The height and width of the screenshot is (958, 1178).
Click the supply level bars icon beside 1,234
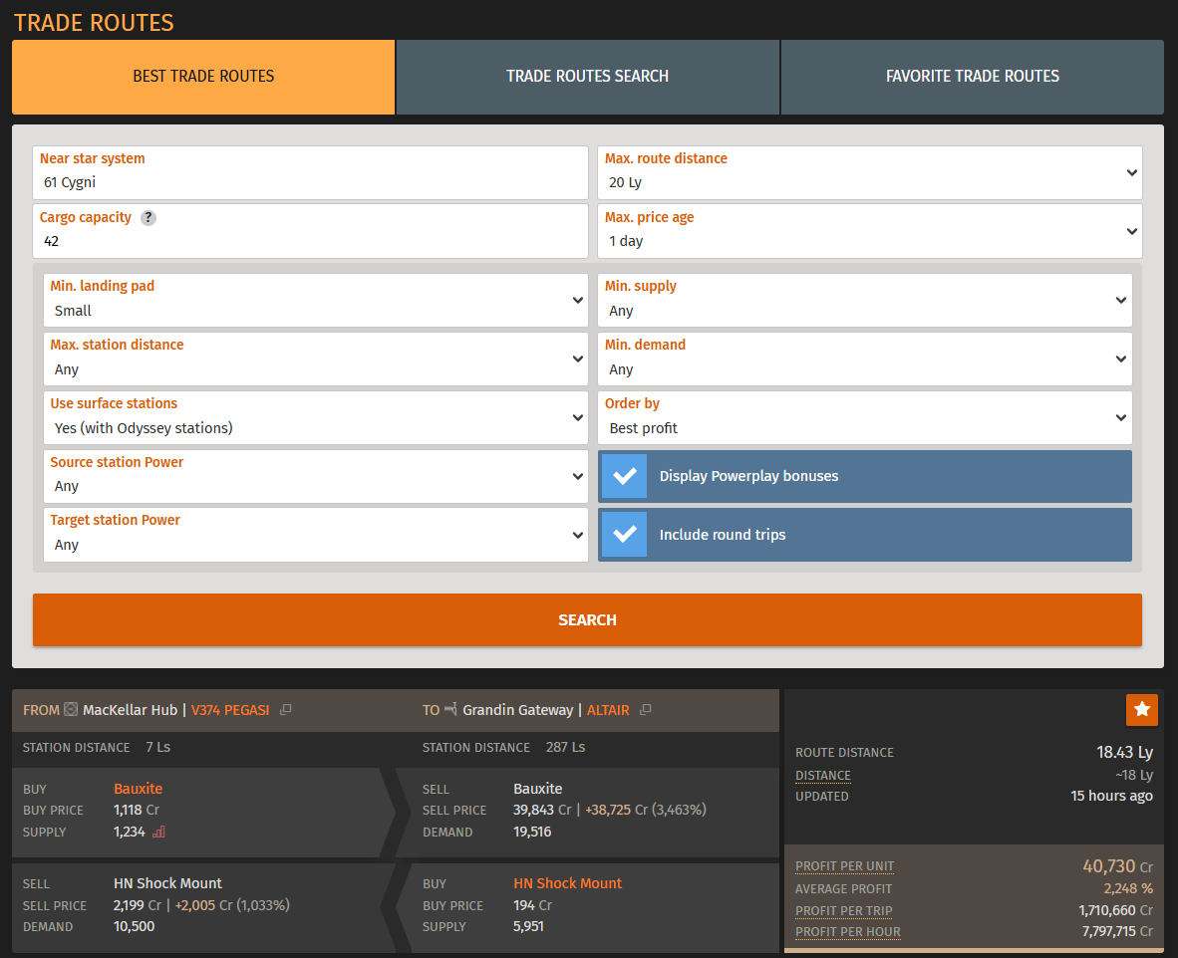[x=158, y=832]
